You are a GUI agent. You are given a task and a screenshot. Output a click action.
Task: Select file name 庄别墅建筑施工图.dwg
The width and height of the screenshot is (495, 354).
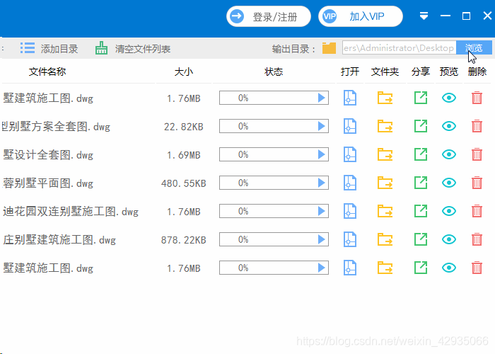(59, 239)
